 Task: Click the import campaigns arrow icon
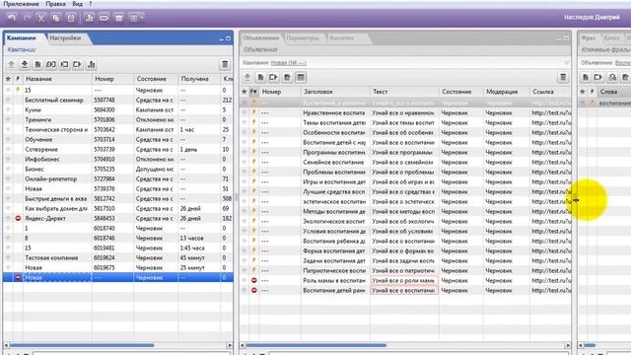tap(64, 64)
